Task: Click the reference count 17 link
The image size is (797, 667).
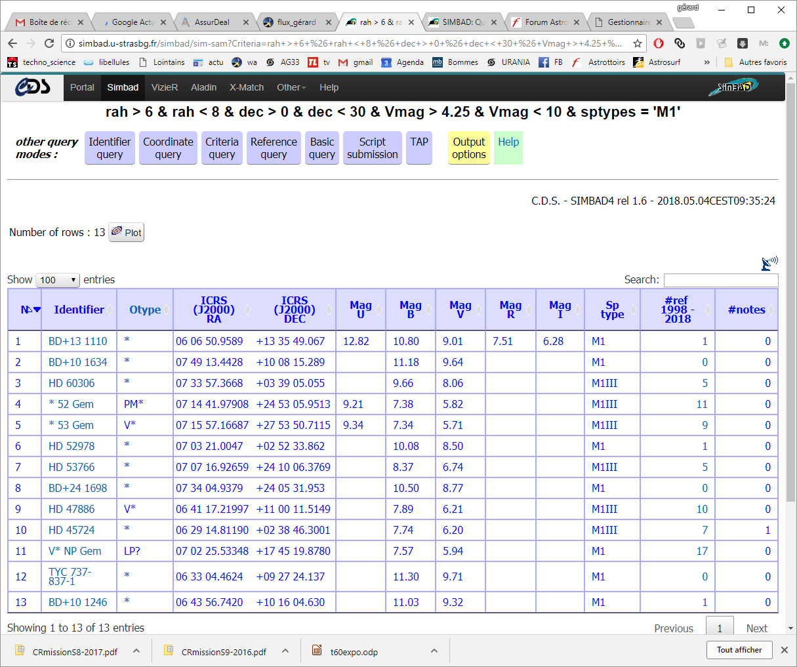Action: [x=702, y=551]
